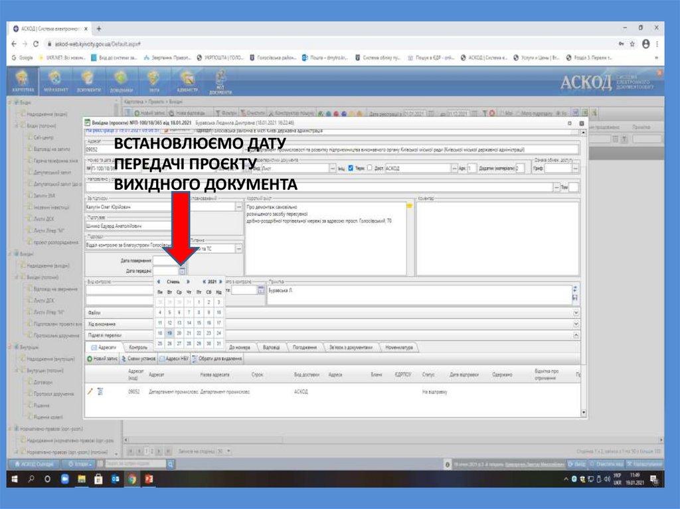The width and height of the screenshot is (680, 509).
Task: Click the delete icon in addressee row 09052
Action: tap(100, 392)
